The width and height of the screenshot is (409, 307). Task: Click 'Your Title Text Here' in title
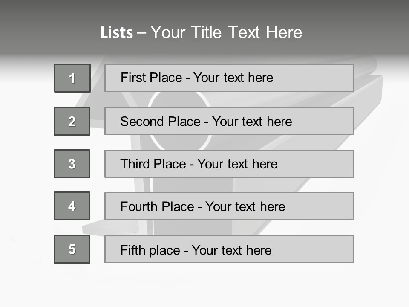coord(226,33)
